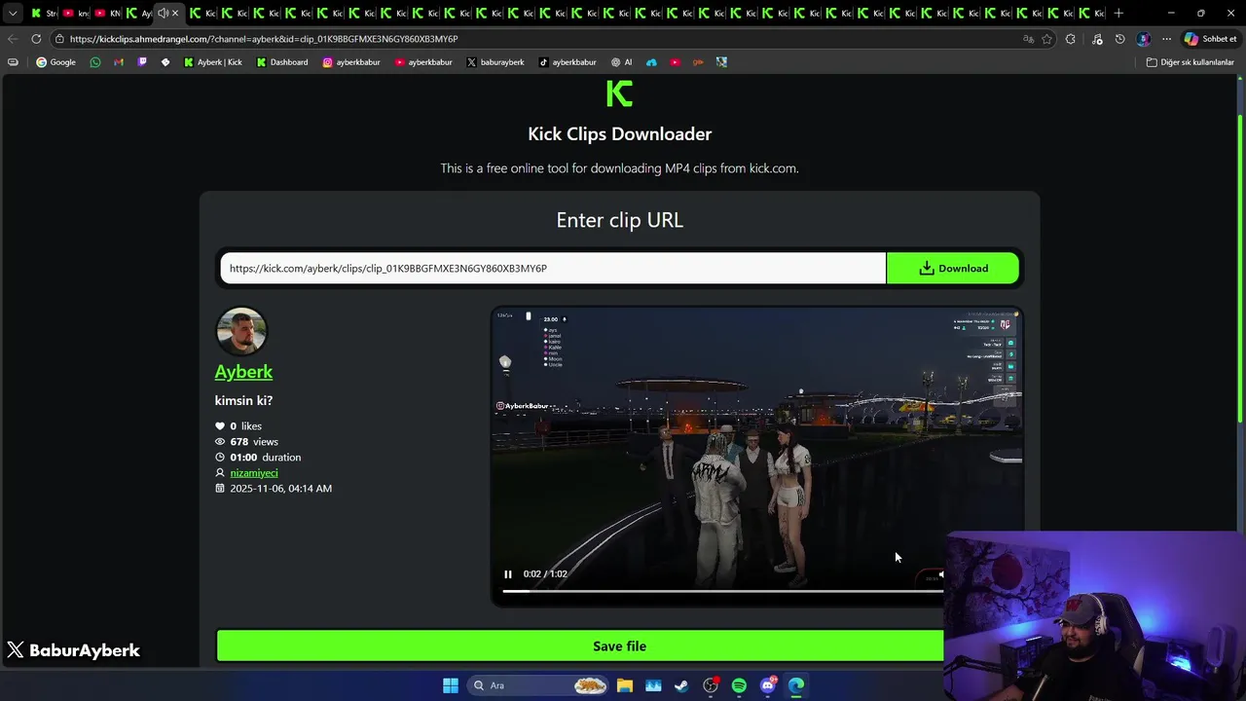Click the eye views icon
The image size is (1246, 701).
220,442
